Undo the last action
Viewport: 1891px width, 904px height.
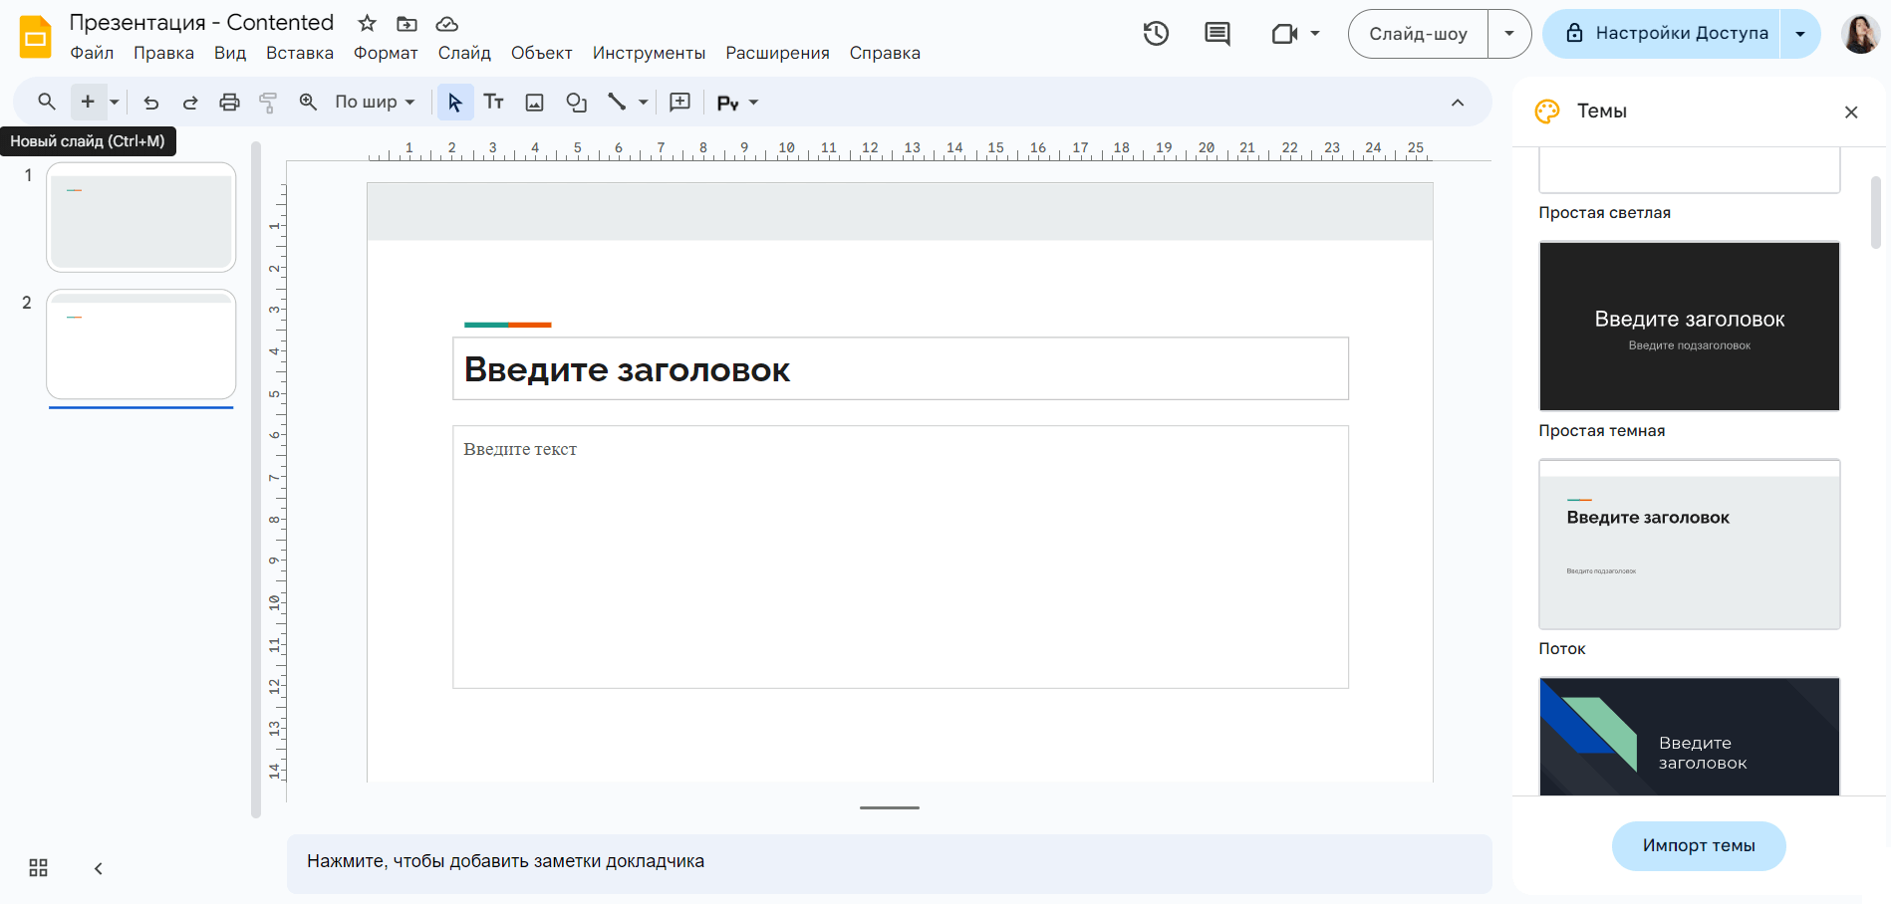151,102
